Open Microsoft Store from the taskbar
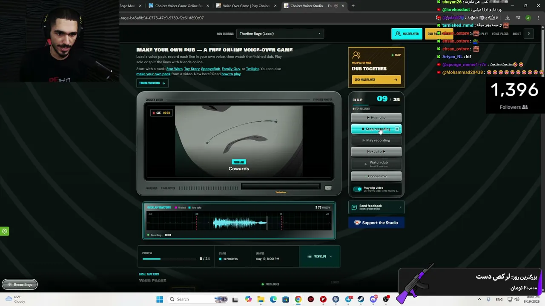The width and height of the screenshot is (545, 306). point(286,299)
